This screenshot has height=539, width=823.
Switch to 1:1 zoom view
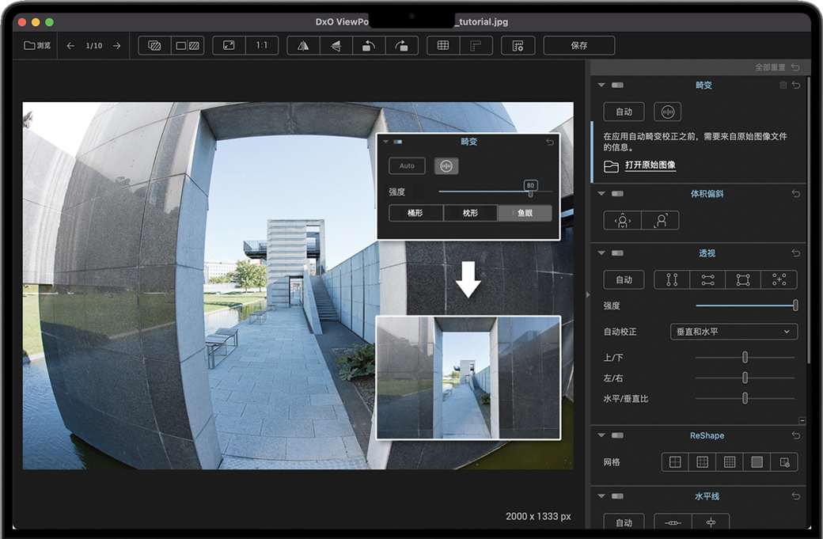tap(261, 46)
